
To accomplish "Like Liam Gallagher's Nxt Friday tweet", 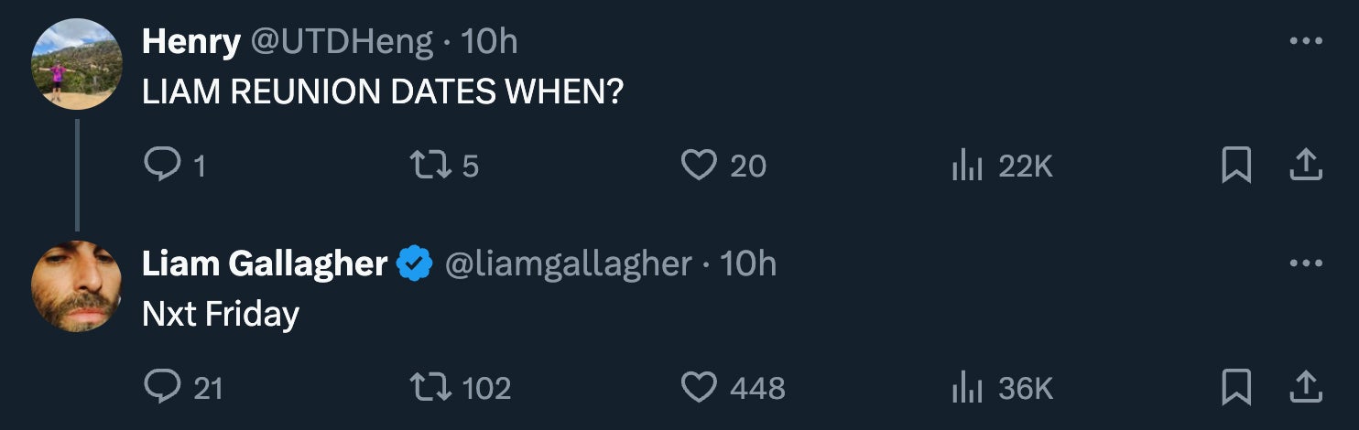I will click(x=699, y=388).
